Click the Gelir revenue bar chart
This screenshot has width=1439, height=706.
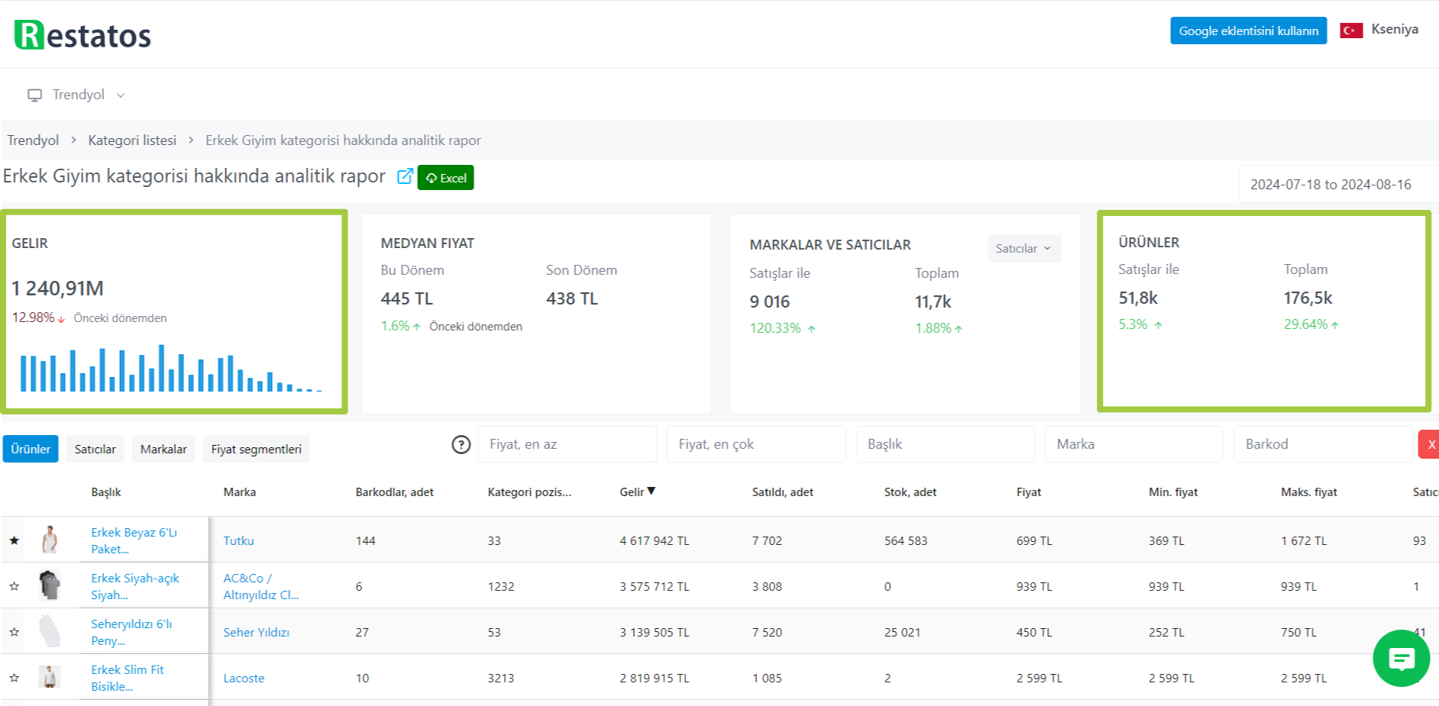point(170,369)
